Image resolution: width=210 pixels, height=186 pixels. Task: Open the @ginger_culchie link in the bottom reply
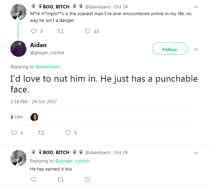(x=72, y=161)
